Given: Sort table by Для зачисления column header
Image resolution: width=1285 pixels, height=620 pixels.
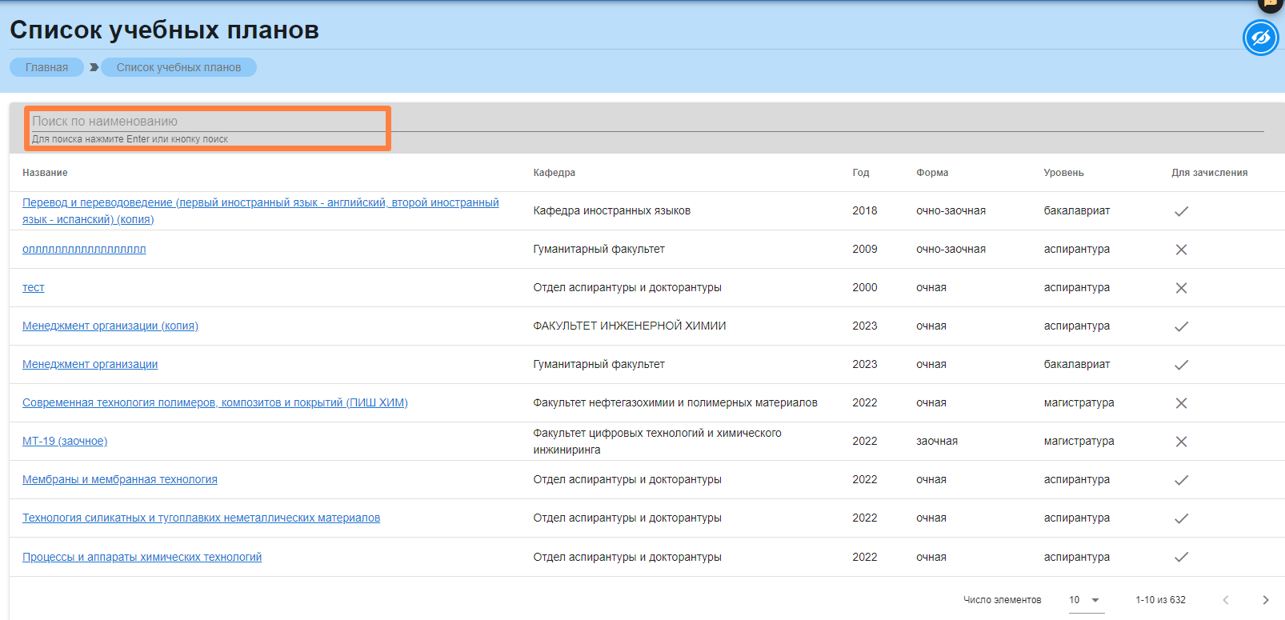Looking at the screenshot, I should click(1209, 173).
